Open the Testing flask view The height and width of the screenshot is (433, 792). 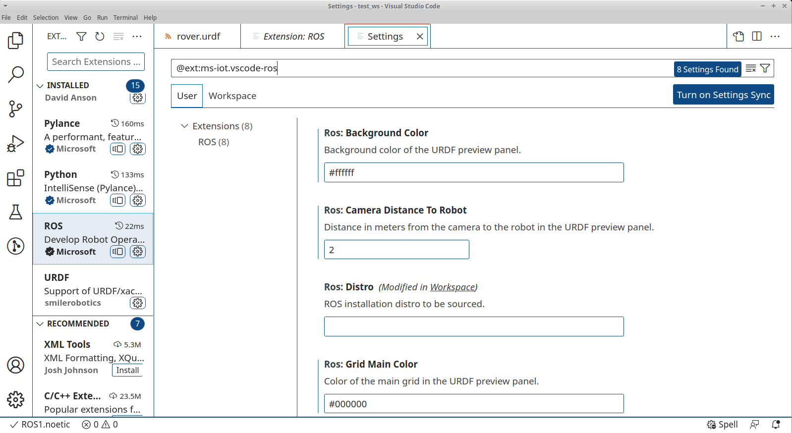tap(16, 212)
